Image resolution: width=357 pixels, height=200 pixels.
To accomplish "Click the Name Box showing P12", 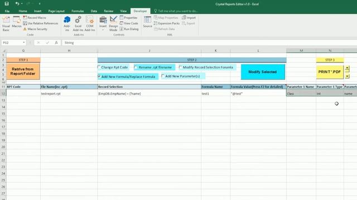I will [11, 43].
